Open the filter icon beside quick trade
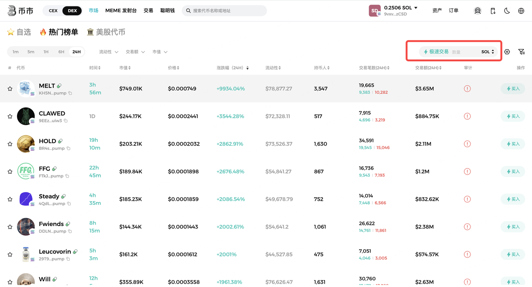This screenshot has height=287, width=532. pyautogui.click(x=521, y=52)
